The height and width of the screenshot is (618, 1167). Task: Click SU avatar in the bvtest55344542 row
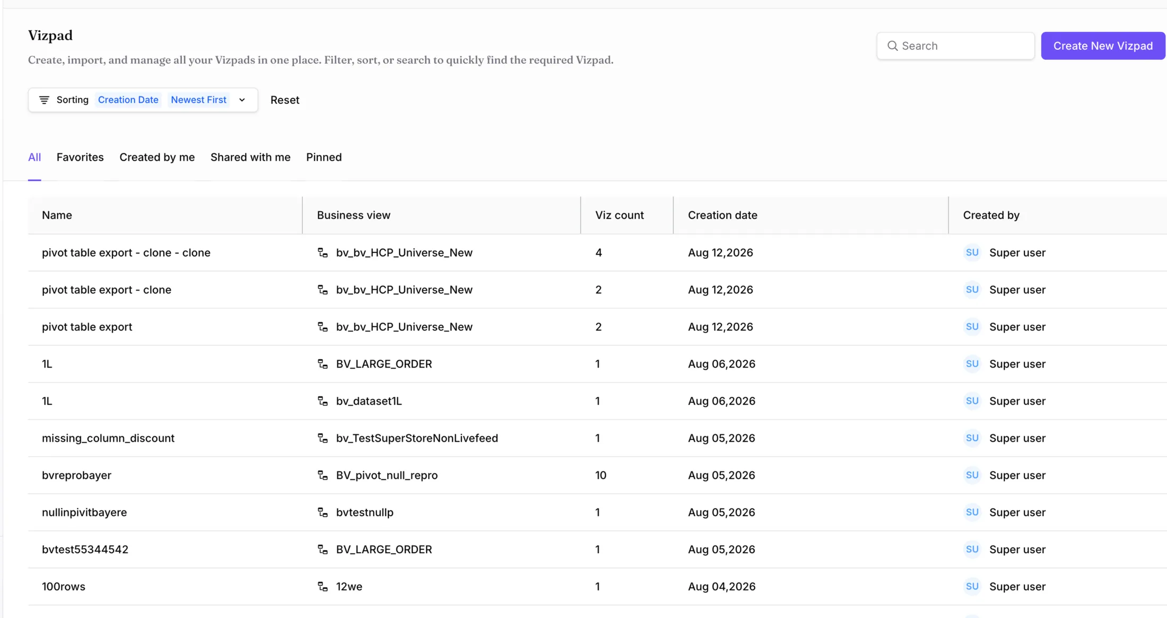click(972, 550)
